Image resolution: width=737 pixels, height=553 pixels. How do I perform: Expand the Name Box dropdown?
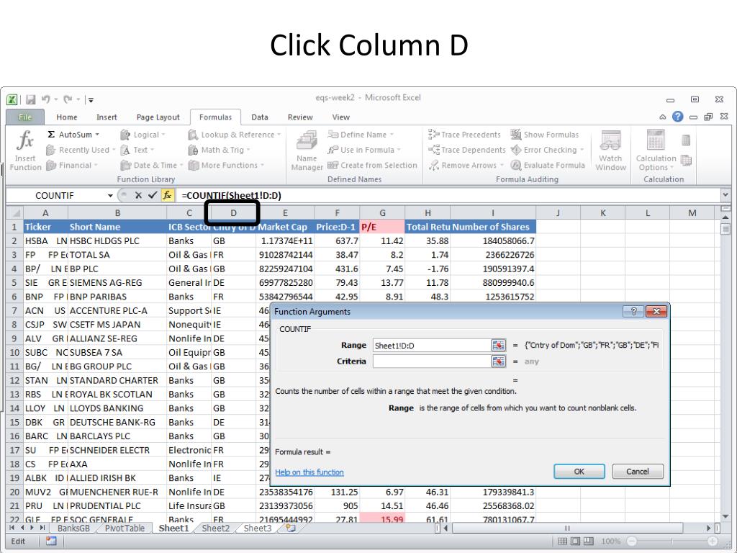110,196
